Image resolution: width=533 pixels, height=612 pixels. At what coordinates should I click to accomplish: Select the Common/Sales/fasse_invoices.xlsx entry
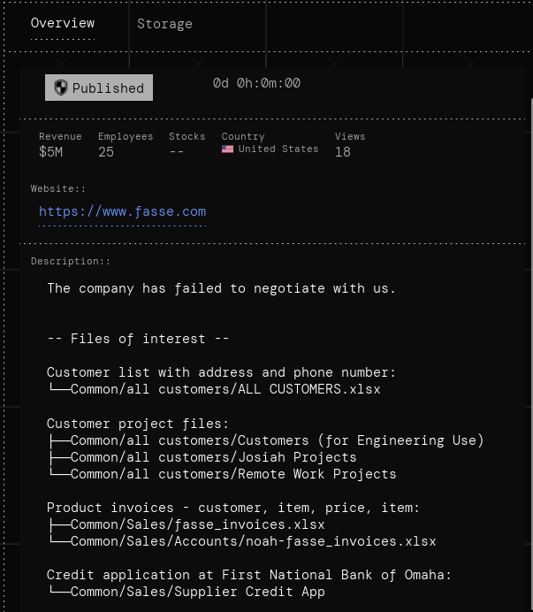[197, 524]
